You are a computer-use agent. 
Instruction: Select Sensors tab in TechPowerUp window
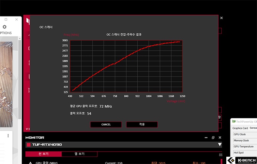click(x=253, y=128)
